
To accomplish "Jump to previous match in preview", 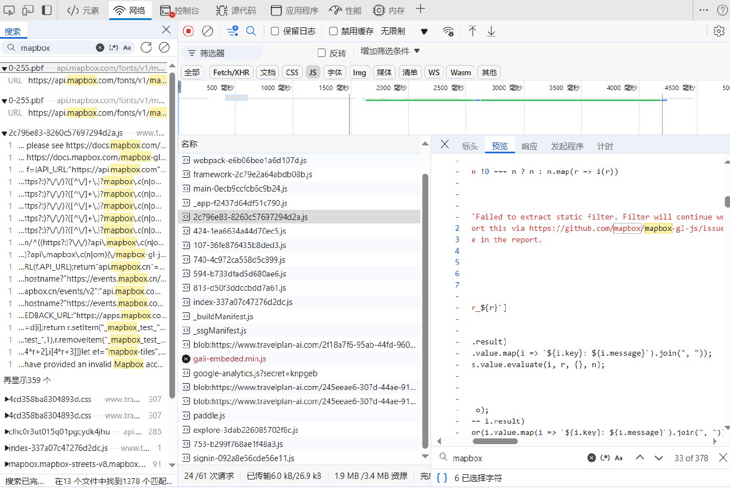I will (640, 458).
